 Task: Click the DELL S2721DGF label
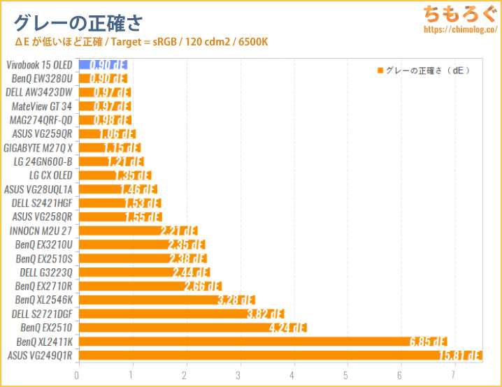point(42,314)
